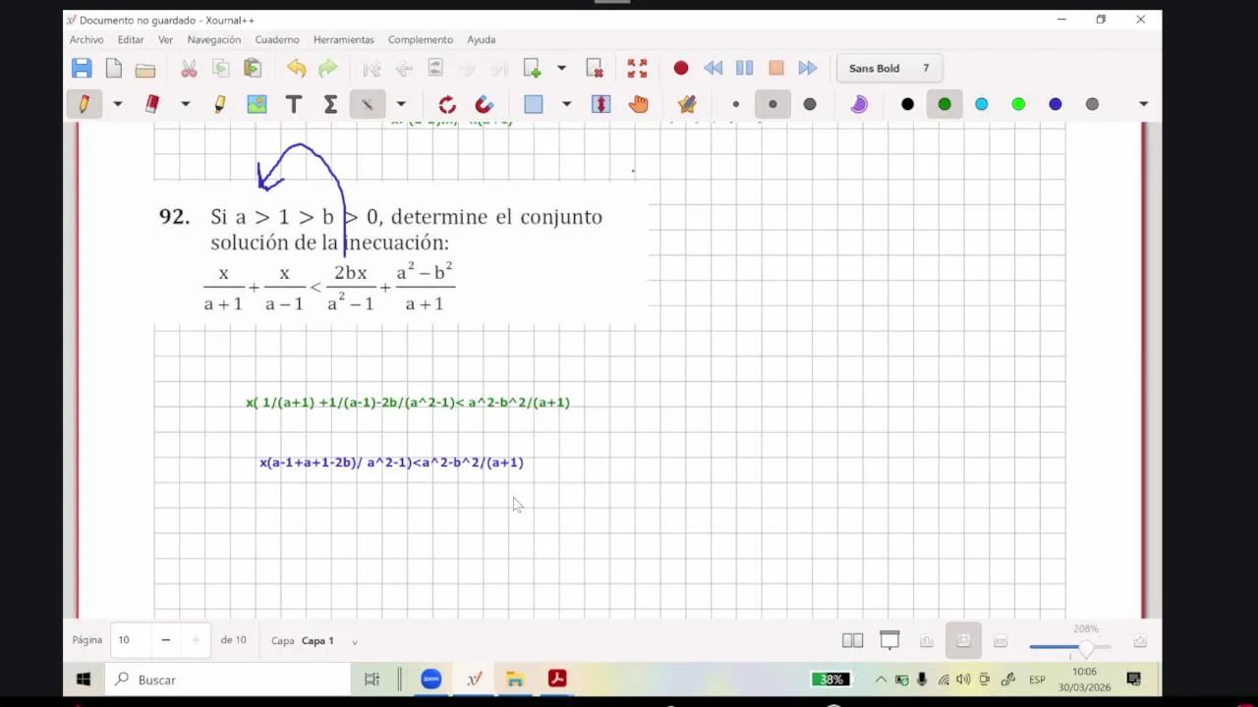
Task: Toggle paired pages view
Action: [852, 641]
